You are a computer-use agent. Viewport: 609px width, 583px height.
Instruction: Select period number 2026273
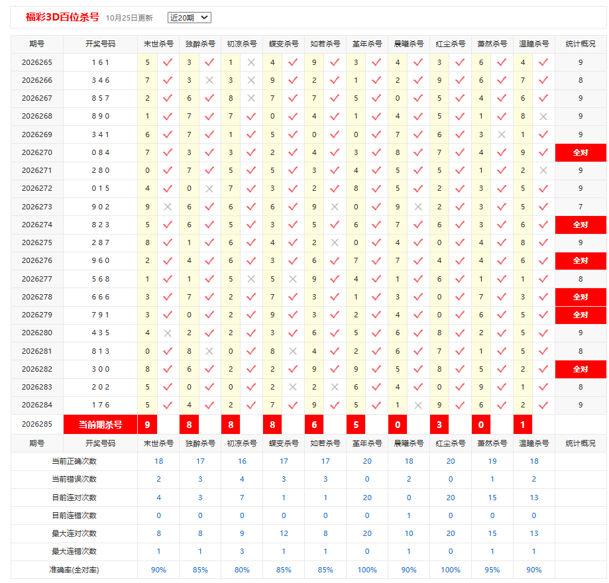[37, 207]
